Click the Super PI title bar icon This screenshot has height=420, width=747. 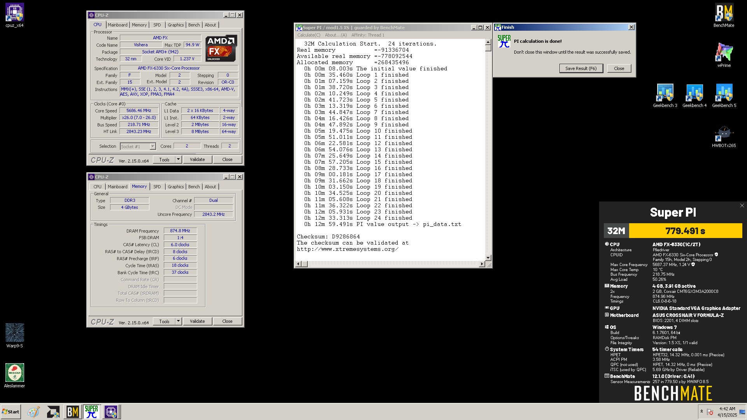coord(299,28)
